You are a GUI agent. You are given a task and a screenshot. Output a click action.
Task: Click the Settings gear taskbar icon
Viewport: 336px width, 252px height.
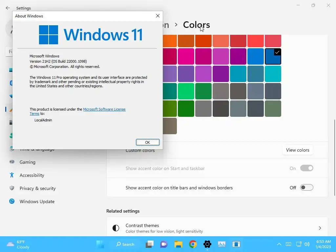point(207,244)
